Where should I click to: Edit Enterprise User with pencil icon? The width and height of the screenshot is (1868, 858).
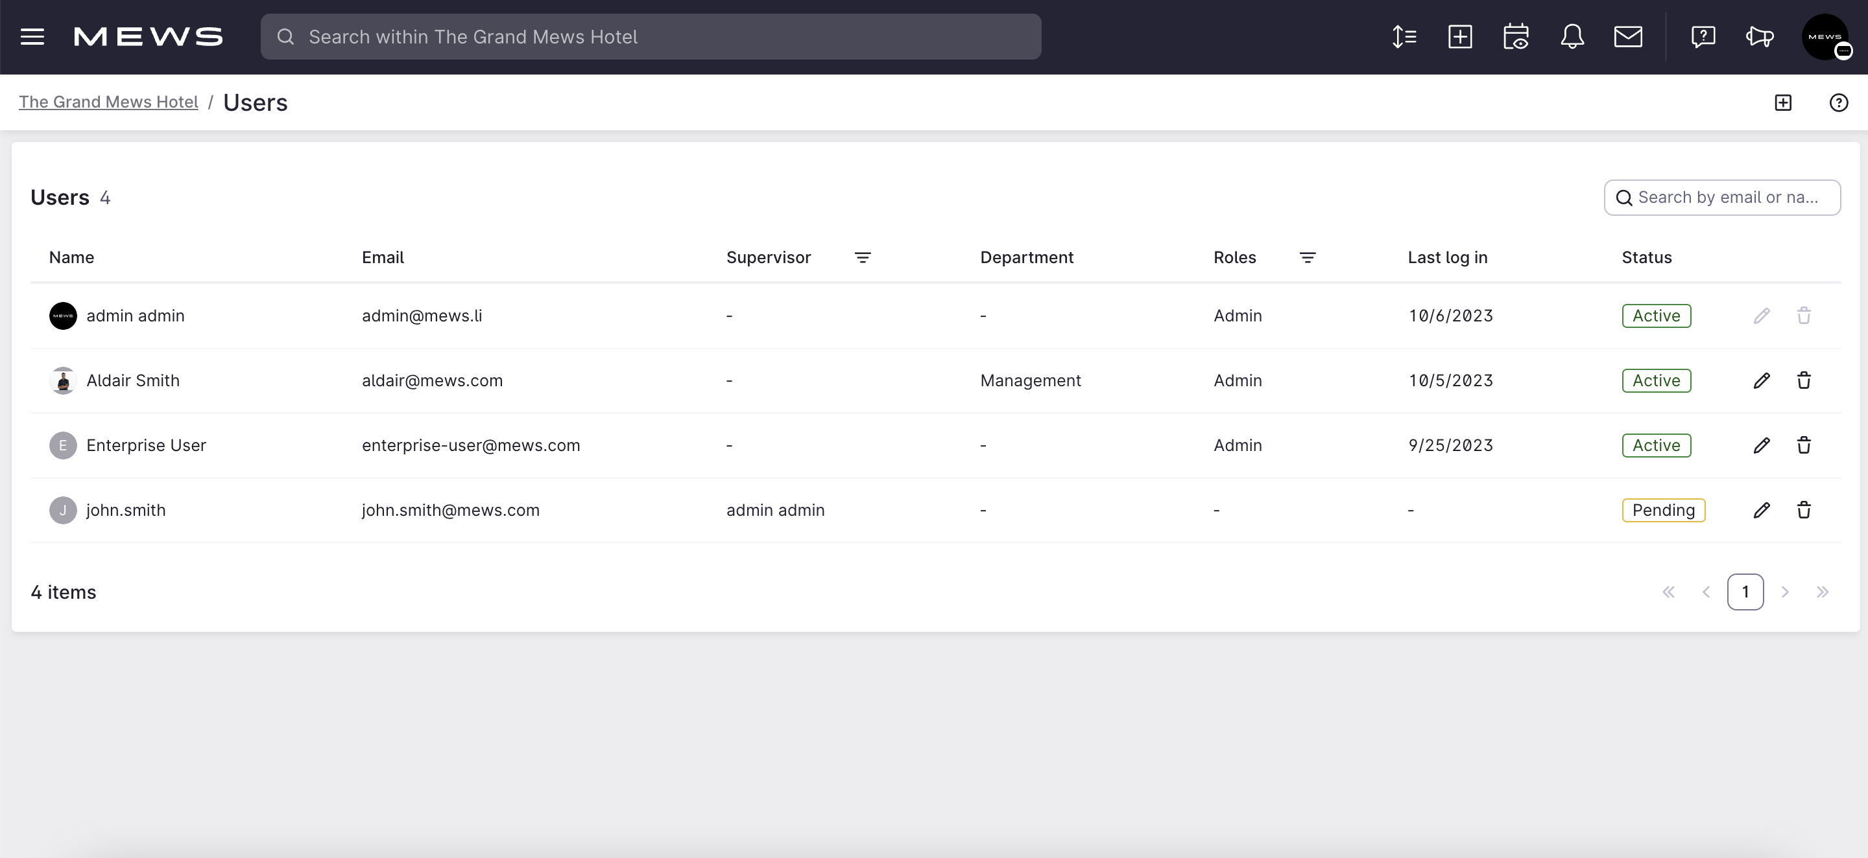(1762, 446)
